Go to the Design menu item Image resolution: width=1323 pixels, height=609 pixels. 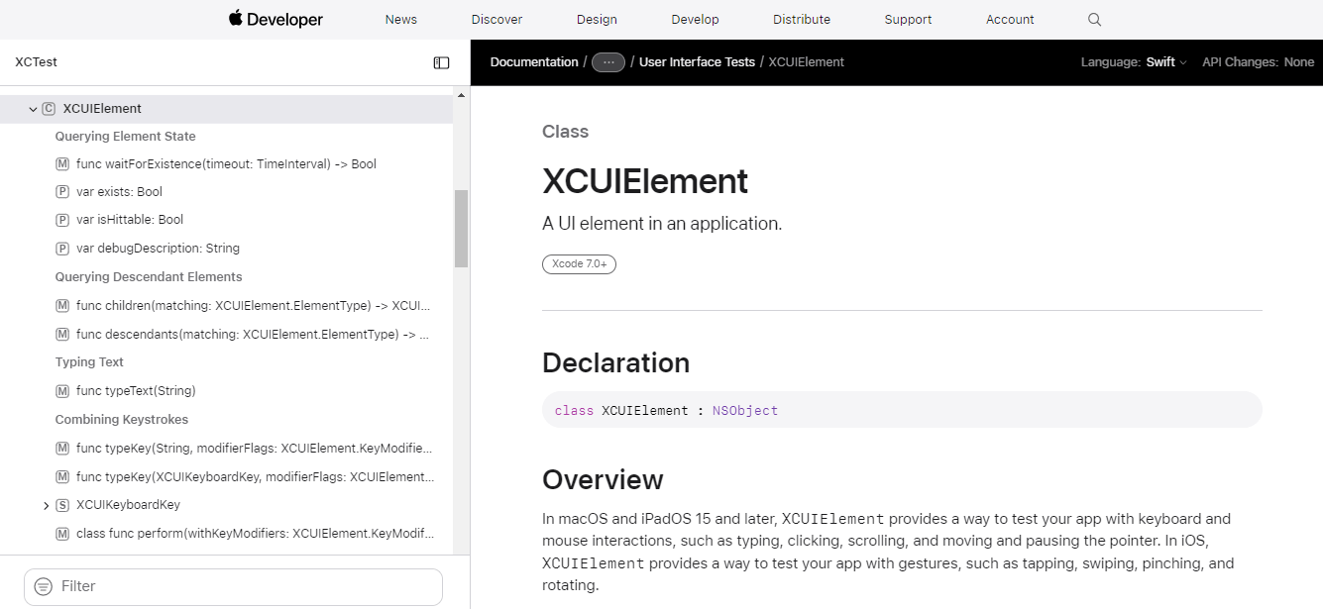coord(597,20)
